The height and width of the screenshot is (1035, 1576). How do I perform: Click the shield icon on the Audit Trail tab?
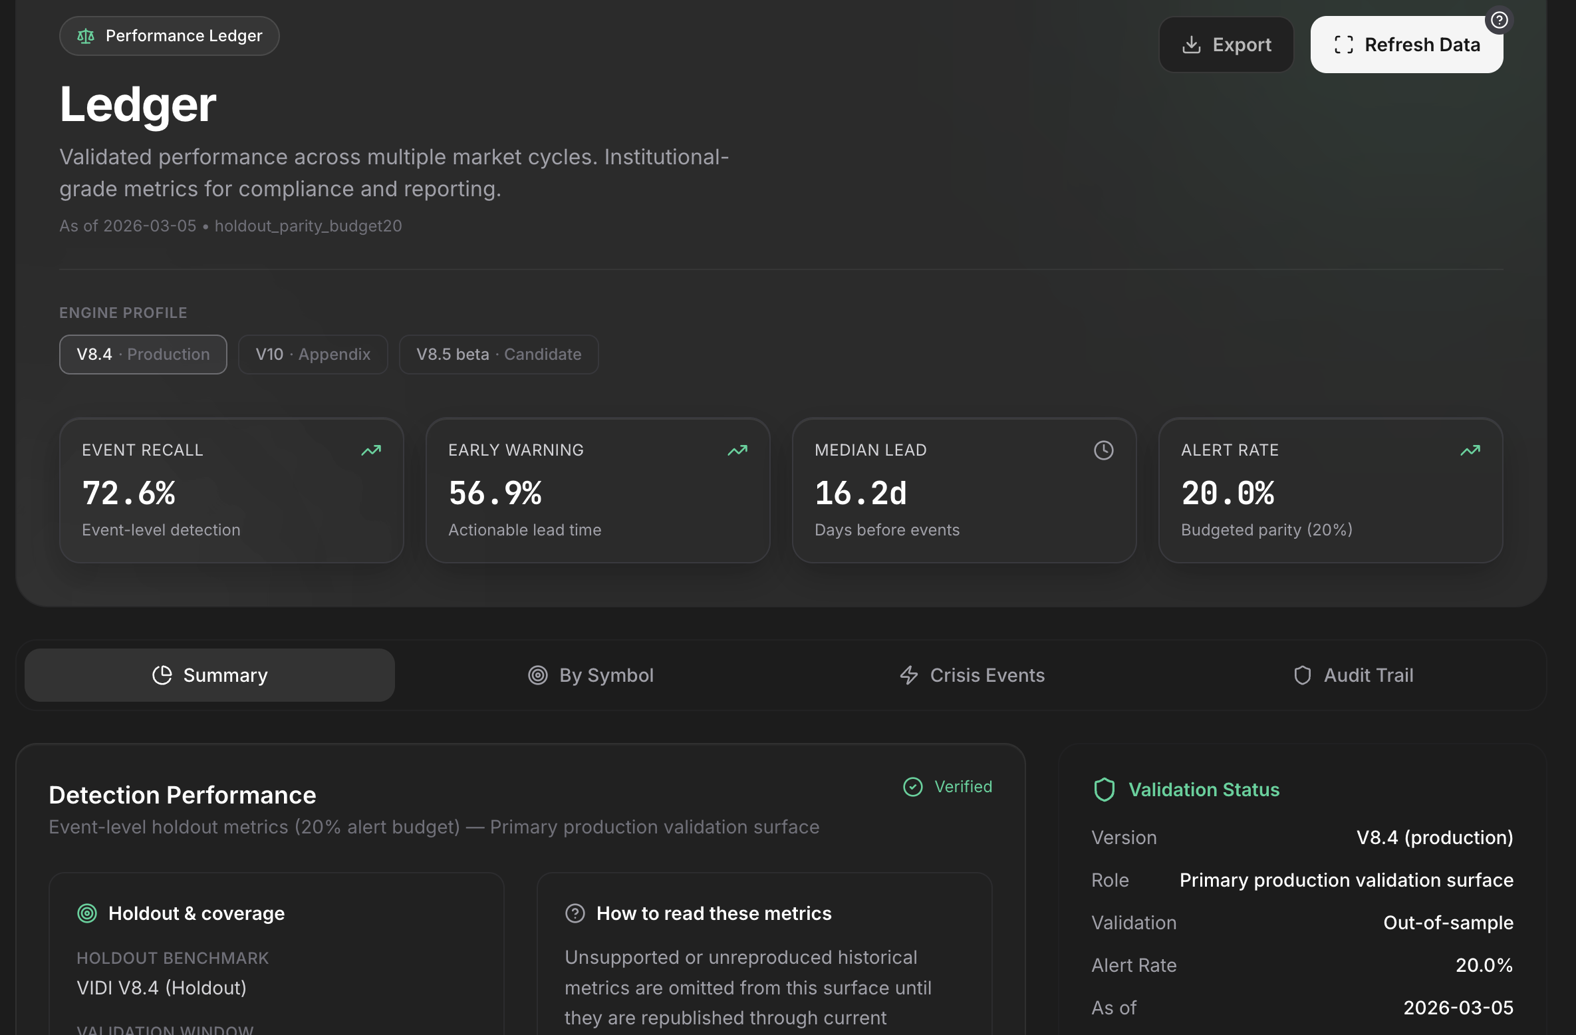[1302, 675]
